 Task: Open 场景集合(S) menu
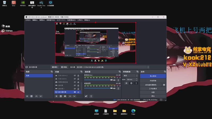[71, 20]
